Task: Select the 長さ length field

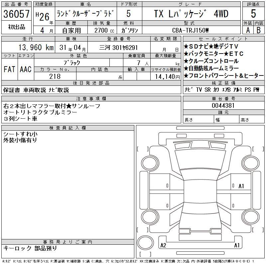Action: [198, 120]
